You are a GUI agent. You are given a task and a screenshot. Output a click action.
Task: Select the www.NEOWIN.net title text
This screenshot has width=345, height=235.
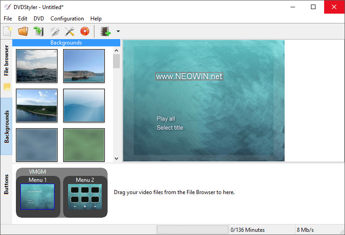pyautogui.click(x=189, y=76)
